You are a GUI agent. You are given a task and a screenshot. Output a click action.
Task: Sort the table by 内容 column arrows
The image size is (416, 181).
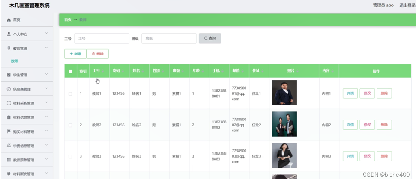332,71
